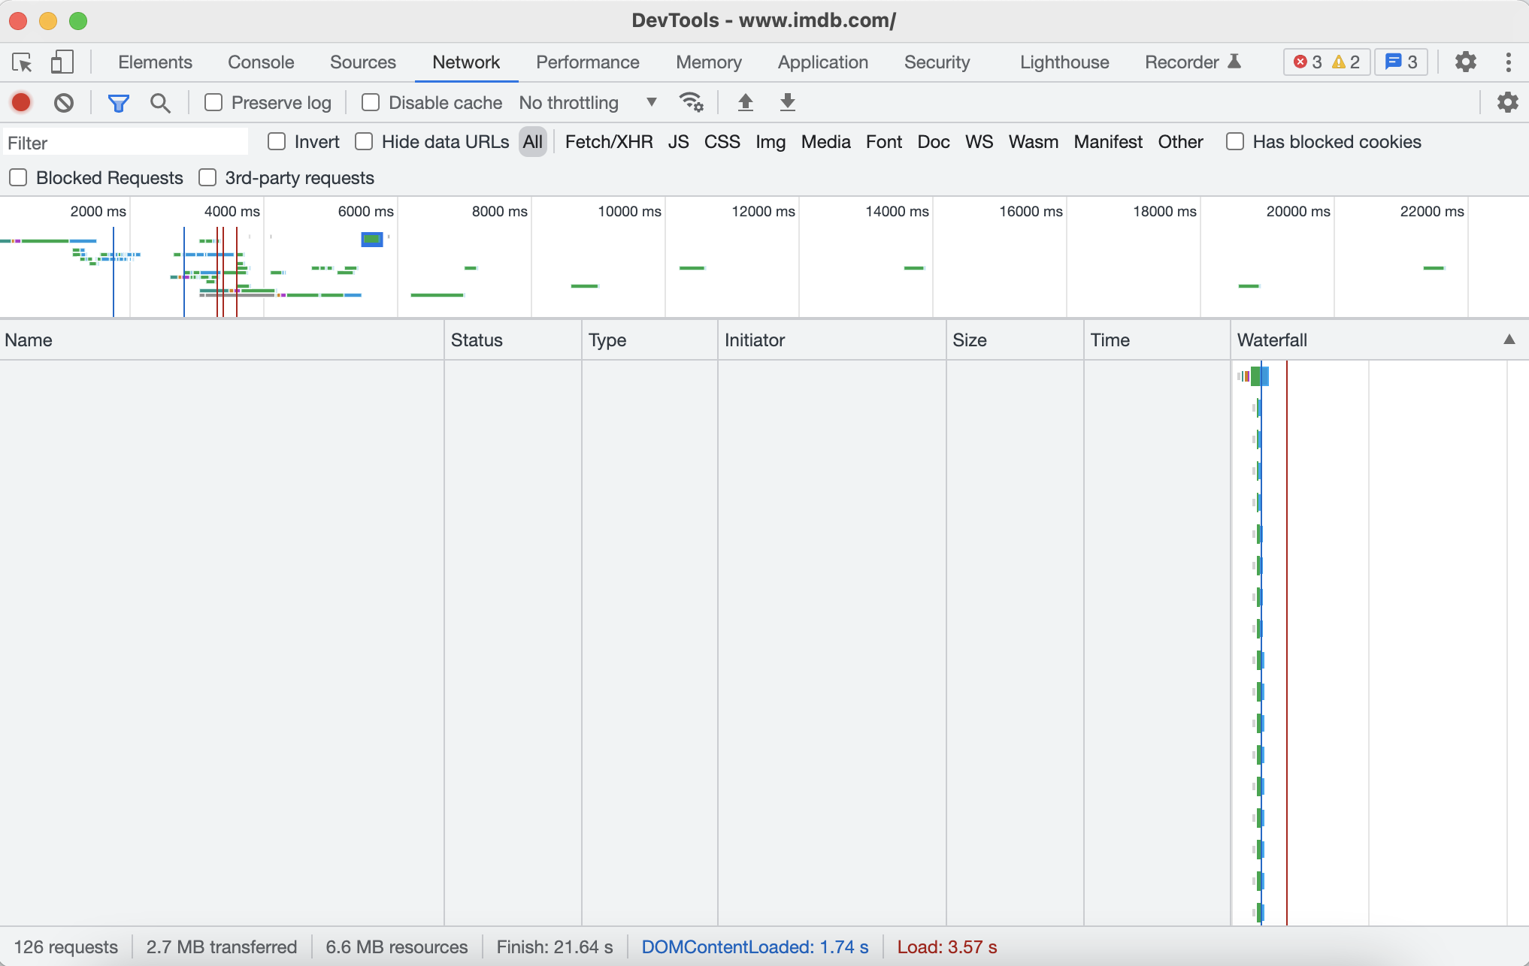Enable the Preserve log checkbox
Viewport: 1529px width, 966px height.
[213, 103]
